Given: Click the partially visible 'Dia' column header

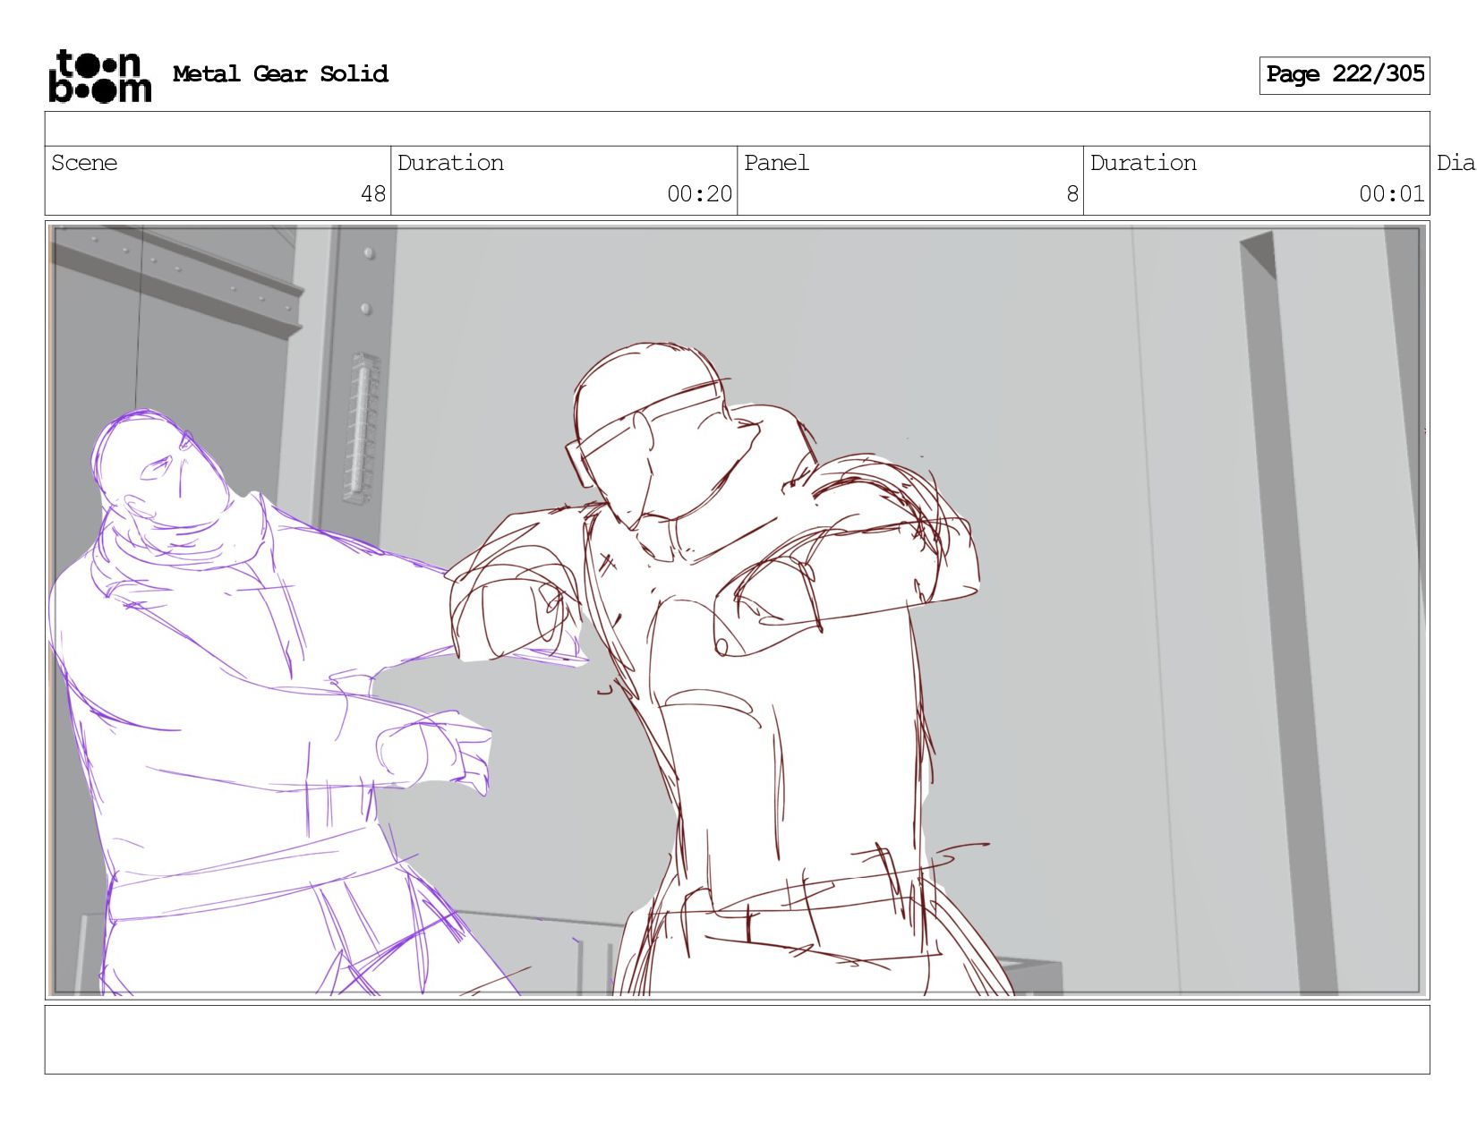Looking at the screenshot, I should 1456,163.
